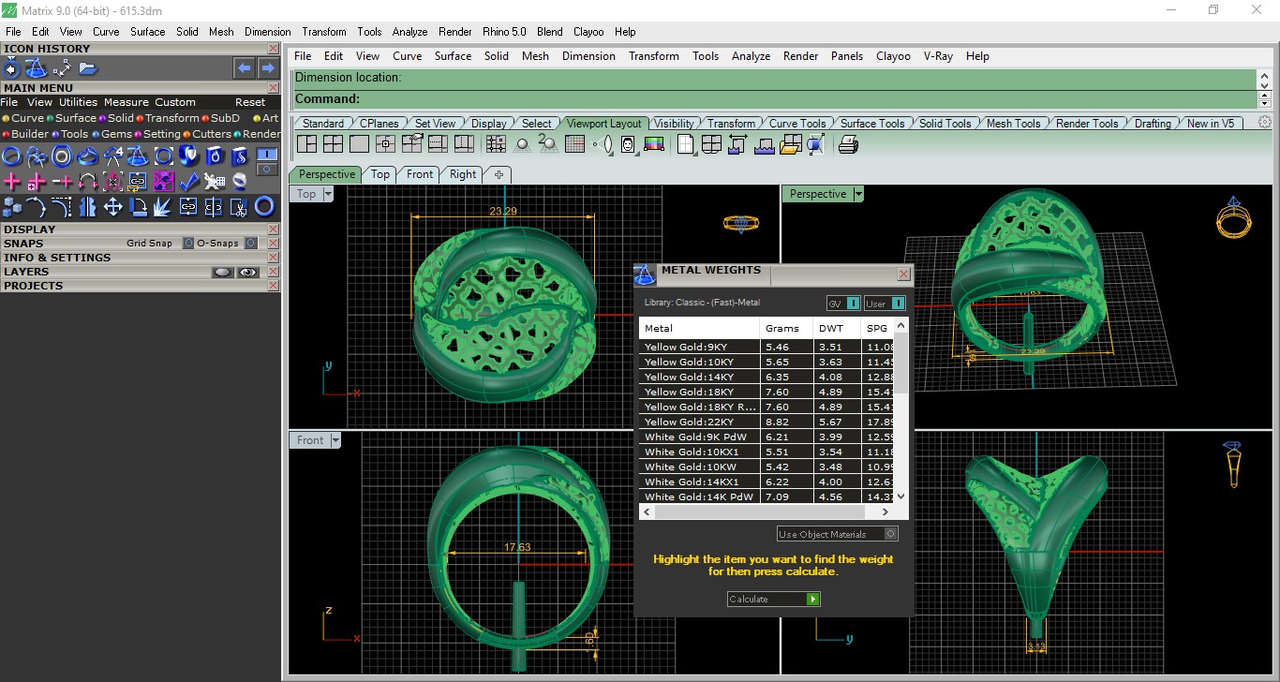Choose the three viewports layout icon
The image size is (1280, 682).
[x=306, y=144]
